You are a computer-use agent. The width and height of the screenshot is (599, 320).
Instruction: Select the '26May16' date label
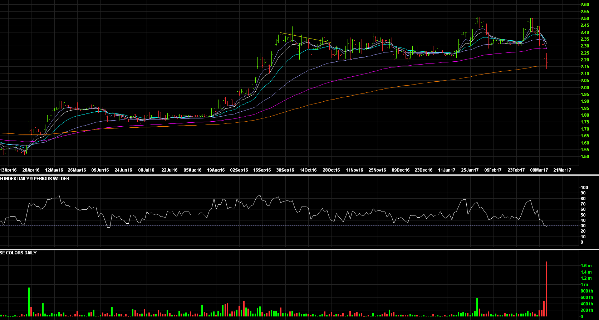[x=77, y=170]
